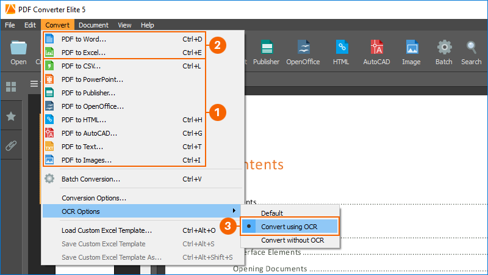Click the PDF to Word label text
This screenshot has height=275, width=488.
click(x=84, y=39)
